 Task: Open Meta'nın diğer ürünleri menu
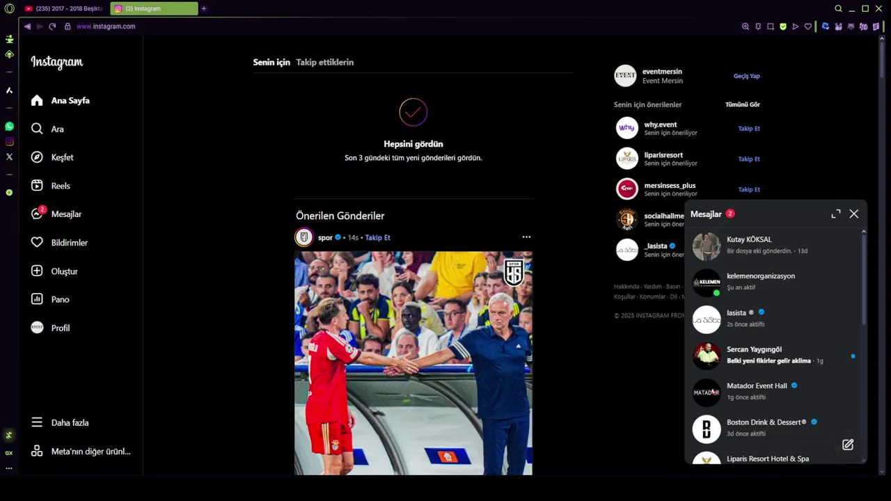coord(81,451)
